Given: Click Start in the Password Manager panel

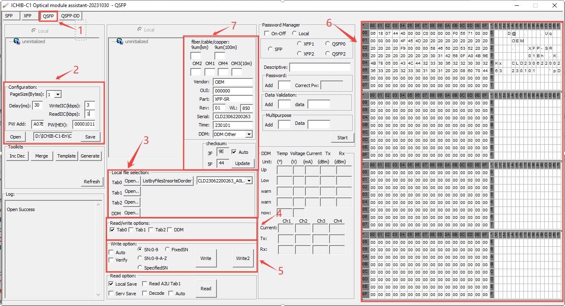Looking at the screenshot, I should [342, 137].
